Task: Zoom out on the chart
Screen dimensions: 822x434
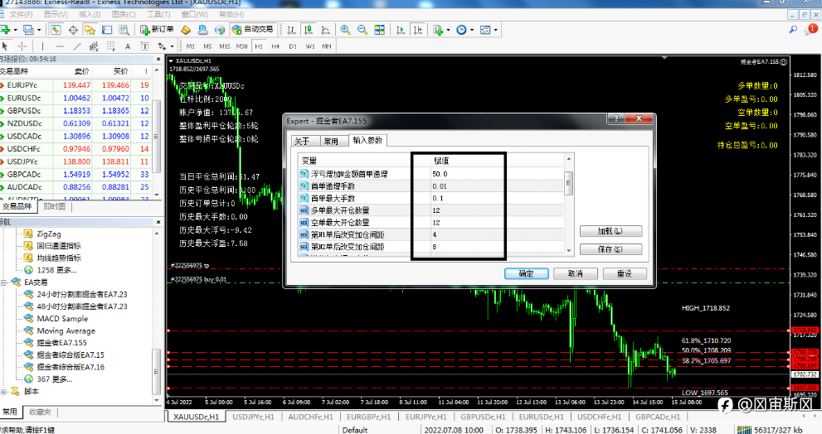Action: pos(362,30)
